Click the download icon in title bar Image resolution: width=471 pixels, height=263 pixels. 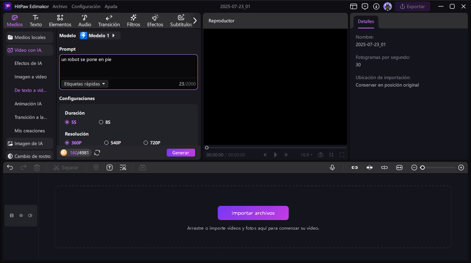coord(376,6)
